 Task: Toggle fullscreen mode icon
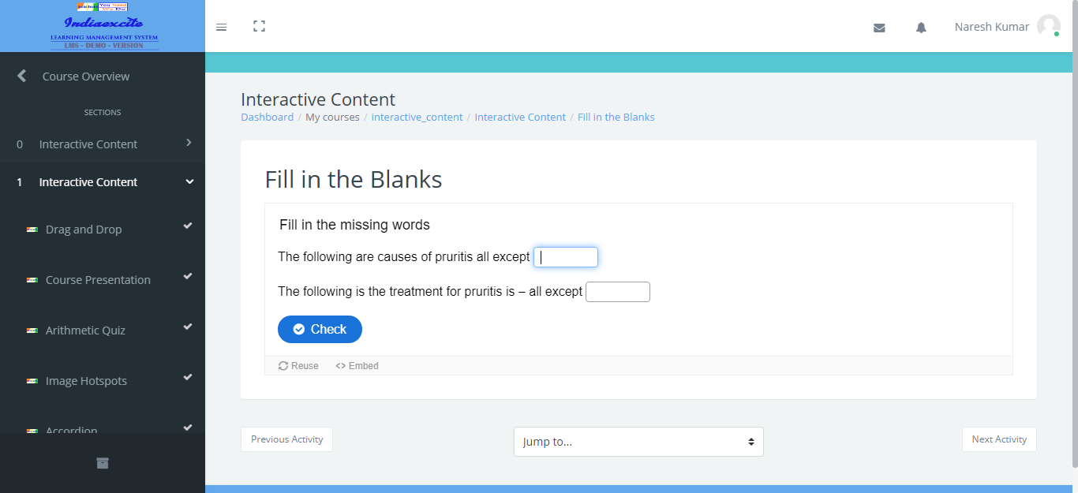259,26
